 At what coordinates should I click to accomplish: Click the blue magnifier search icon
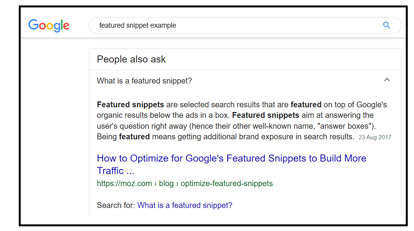[x=387, y=25]
